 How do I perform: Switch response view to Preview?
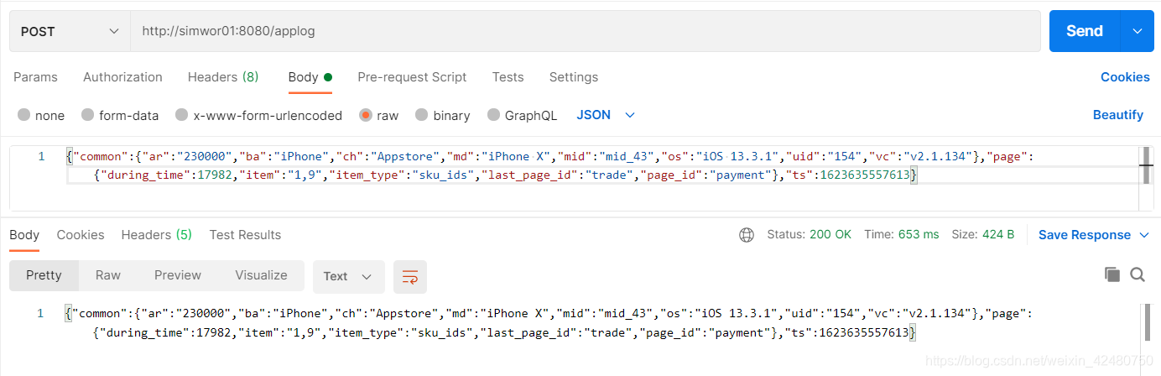tap(178, 275)
